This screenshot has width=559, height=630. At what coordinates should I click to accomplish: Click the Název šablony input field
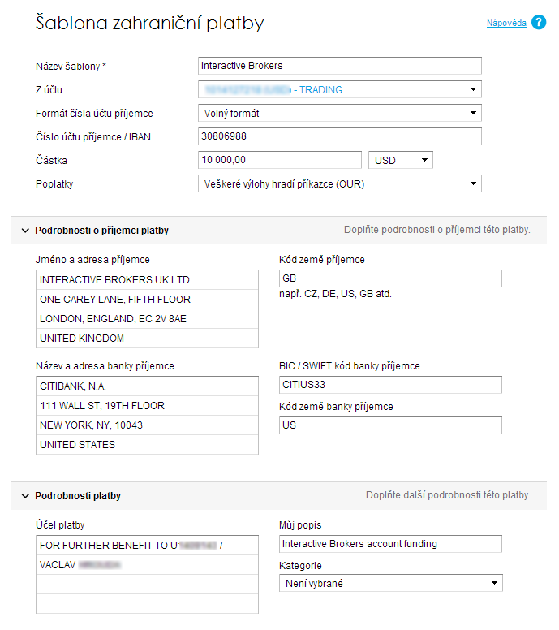339,66
